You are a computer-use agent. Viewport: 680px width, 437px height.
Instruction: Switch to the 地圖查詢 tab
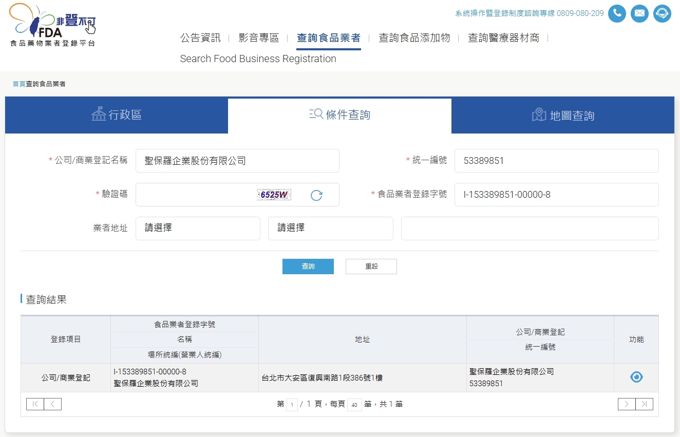coord(563,115)
